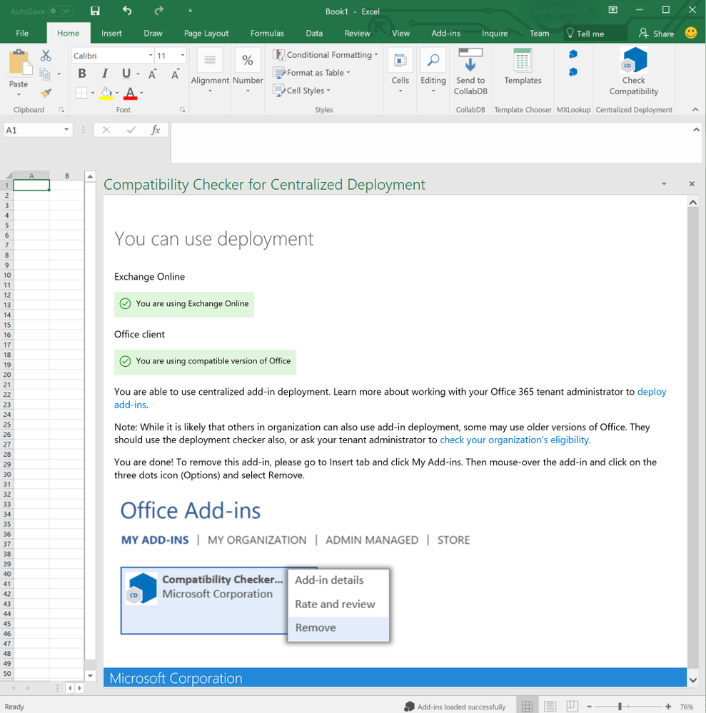
Task: Select MY ORGANIZATION tab
Action: [257, 540]
